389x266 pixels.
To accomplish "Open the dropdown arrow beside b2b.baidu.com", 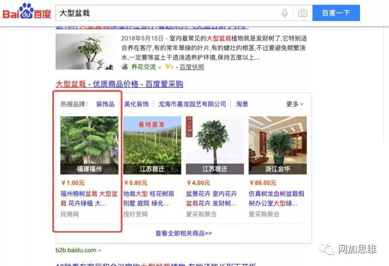I will tap(100, 250).
